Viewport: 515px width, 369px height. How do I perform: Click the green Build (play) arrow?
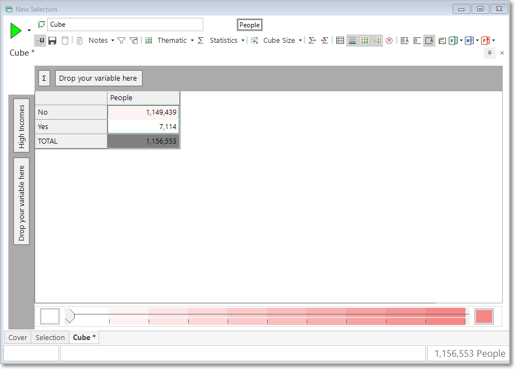click(16, 31)
